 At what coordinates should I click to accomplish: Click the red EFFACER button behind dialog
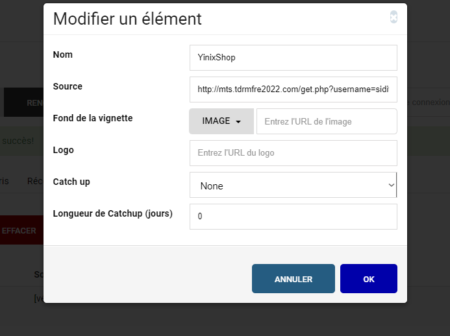point(21,230)
